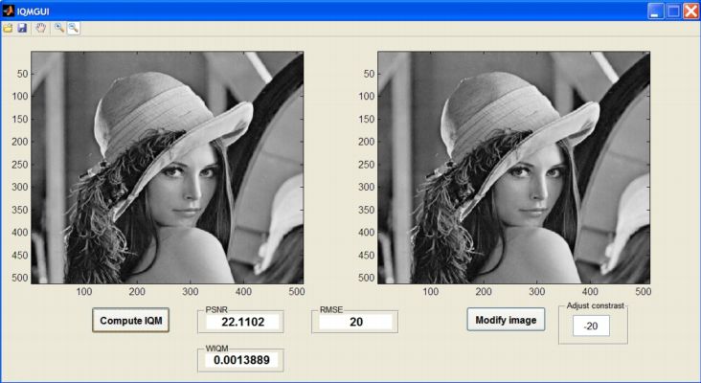701x383 pixels.
Task: Click the MATLAB logo in the title bar
Action: 8,11
